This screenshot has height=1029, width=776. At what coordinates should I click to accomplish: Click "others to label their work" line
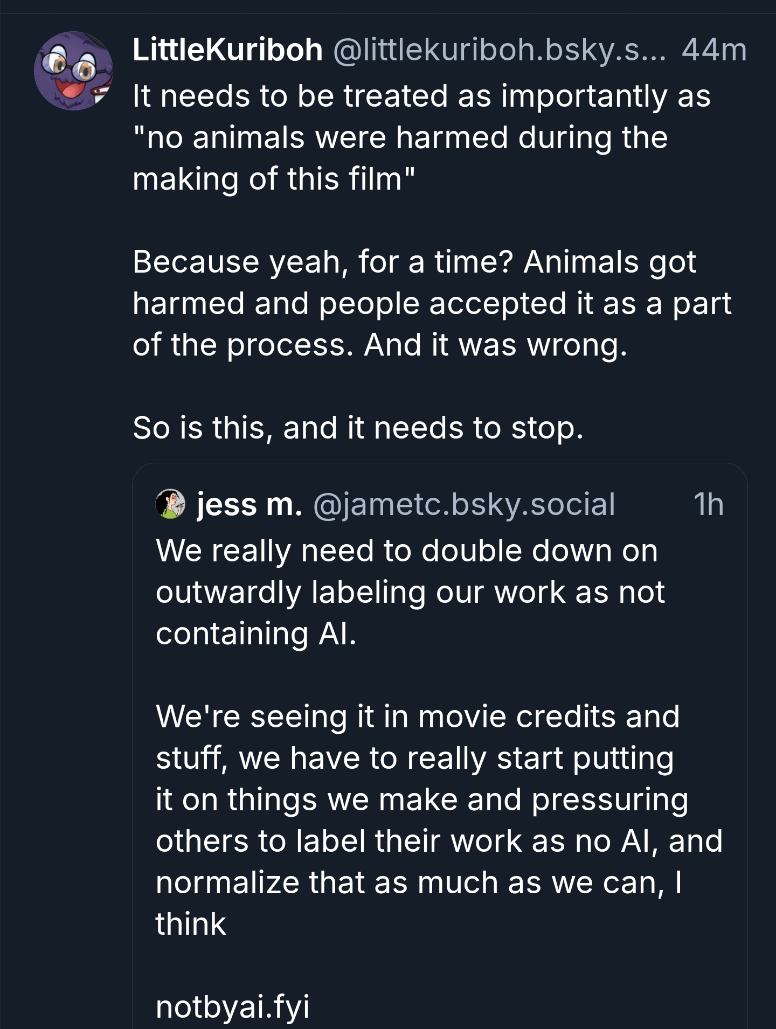pyautogui.click(x=439, y=841)
